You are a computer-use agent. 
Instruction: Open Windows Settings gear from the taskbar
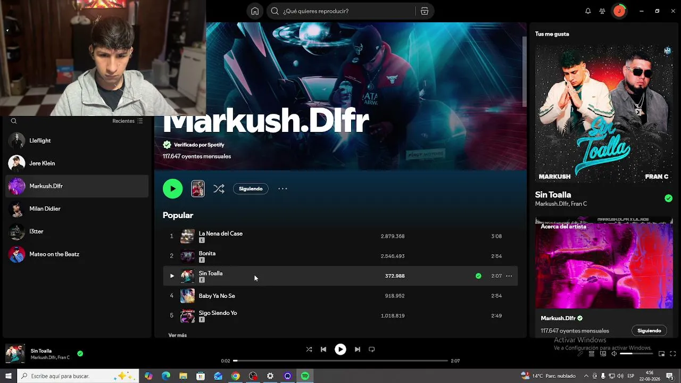[270, 376]
